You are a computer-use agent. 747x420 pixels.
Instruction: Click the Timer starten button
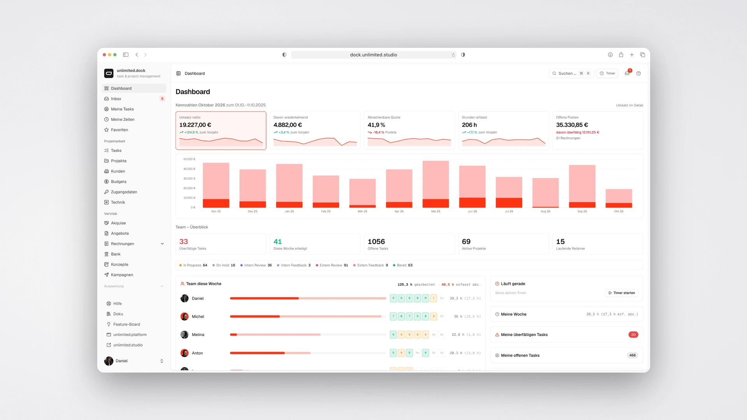pos(622,293)
